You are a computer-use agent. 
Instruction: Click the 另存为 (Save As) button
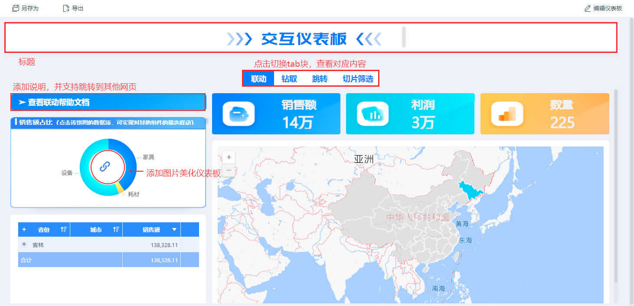pyautogui.click(x=25, y=8)
